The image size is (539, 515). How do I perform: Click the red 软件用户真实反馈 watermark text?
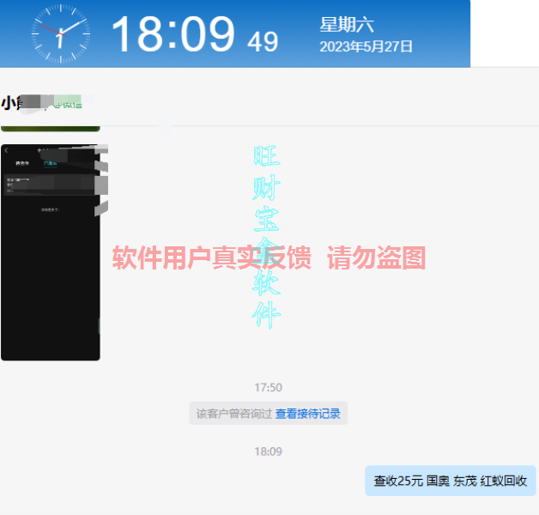tap(269, 257)
